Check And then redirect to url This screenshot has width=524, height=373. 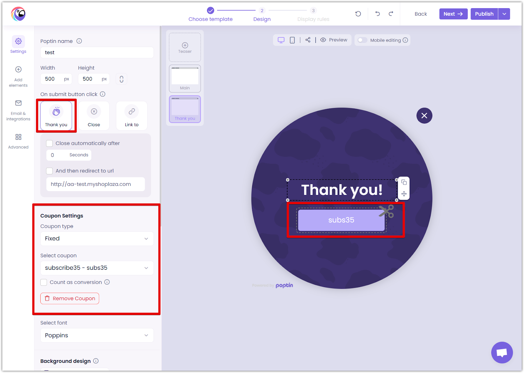pyautogui.click(x=49, y=171)
